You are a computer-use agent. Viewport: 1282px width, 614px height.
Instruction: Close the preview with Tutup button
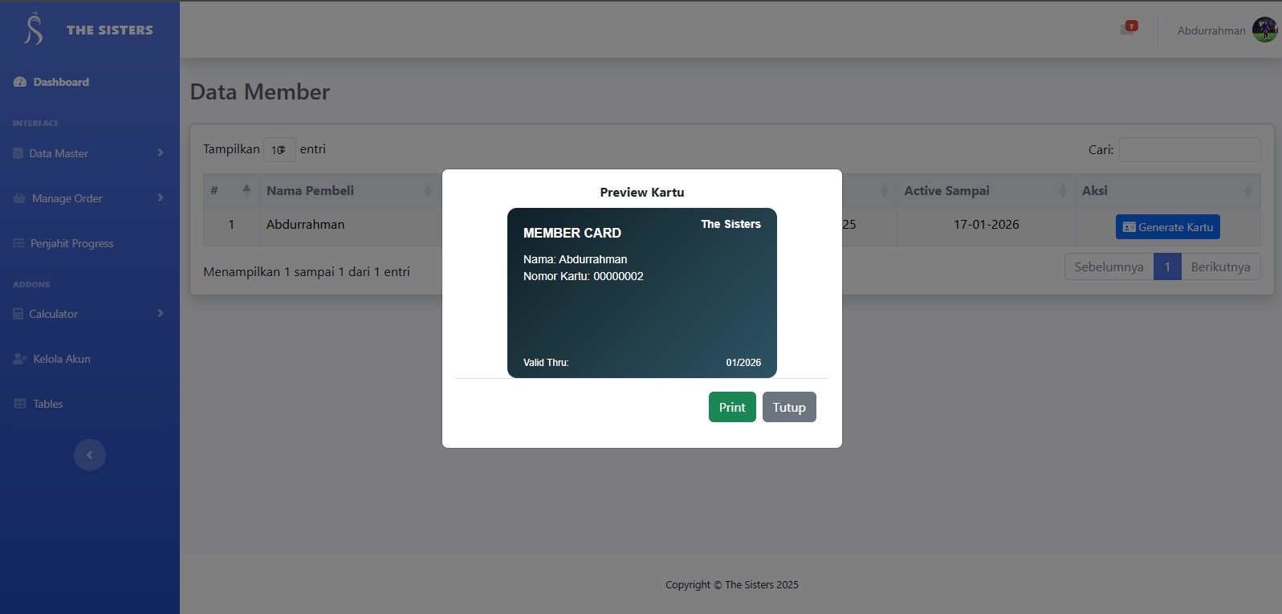[x=788, y=407]
